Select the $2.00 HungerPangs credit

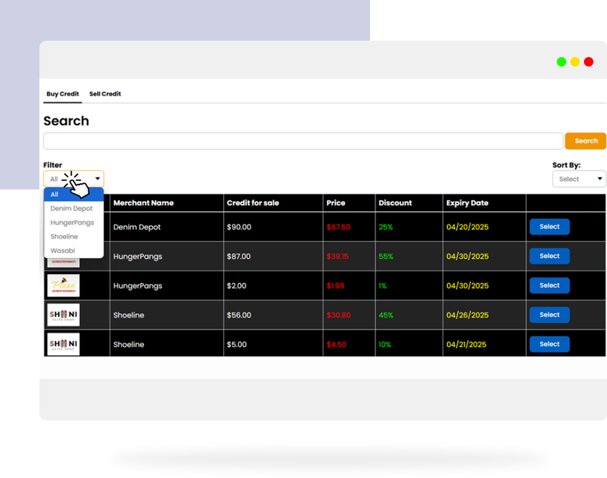point(549,286)
